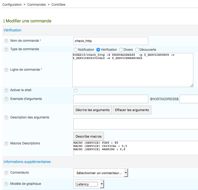Go to Commandes in the breadcrumb
The height and width of the screenshot is (190, 198).
[37, 5]
